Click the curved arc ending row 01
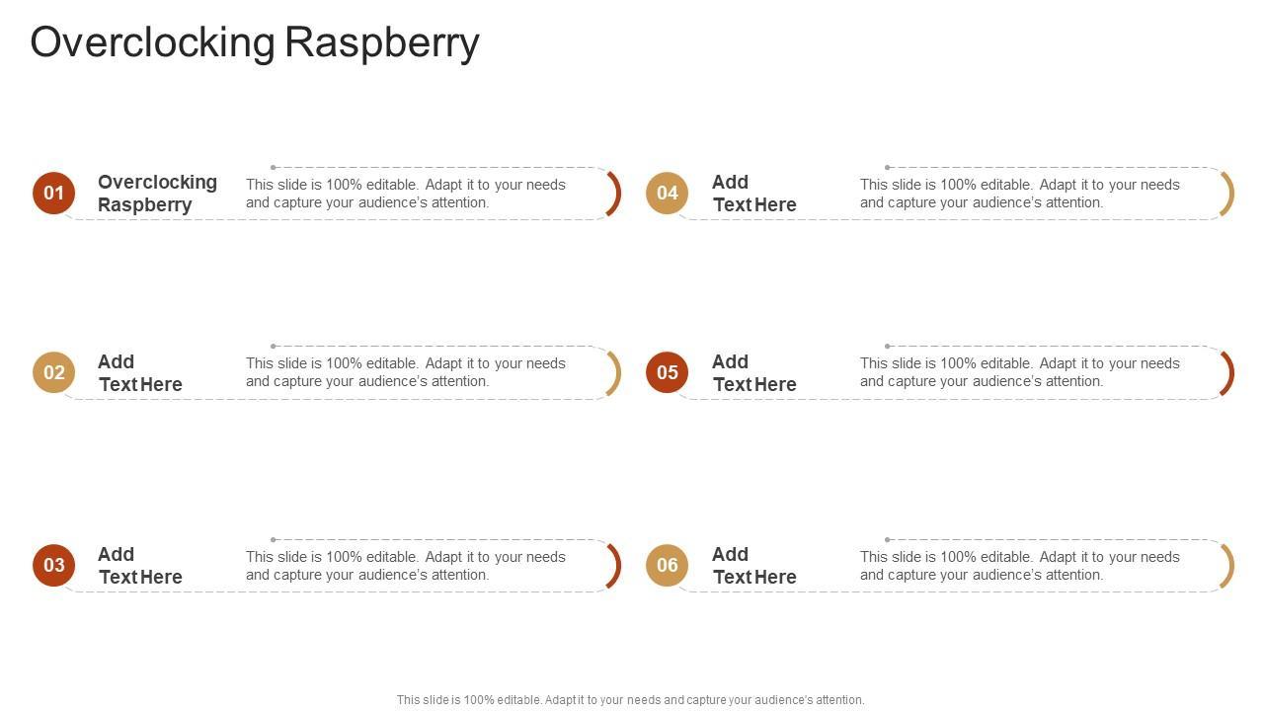The image size is (1264, 711). [615, 194]
